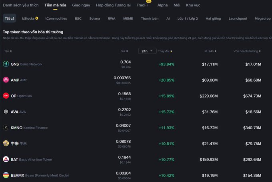272x182 pixels.
Task: Click the +93.94% change for GNS
Action: (166, 64)
